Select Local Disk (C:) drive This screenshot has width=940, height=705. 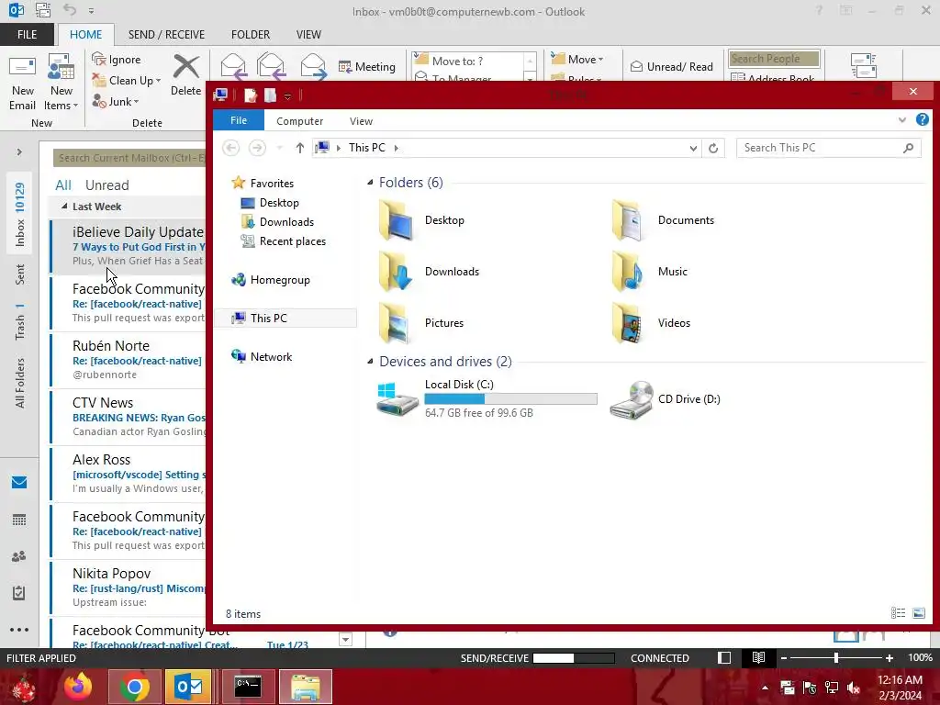click(487, 398)
